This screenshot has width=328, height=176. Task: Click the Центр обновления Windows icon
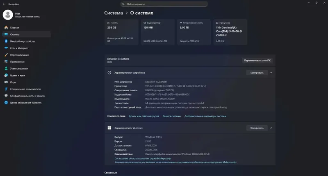[6, 102]
